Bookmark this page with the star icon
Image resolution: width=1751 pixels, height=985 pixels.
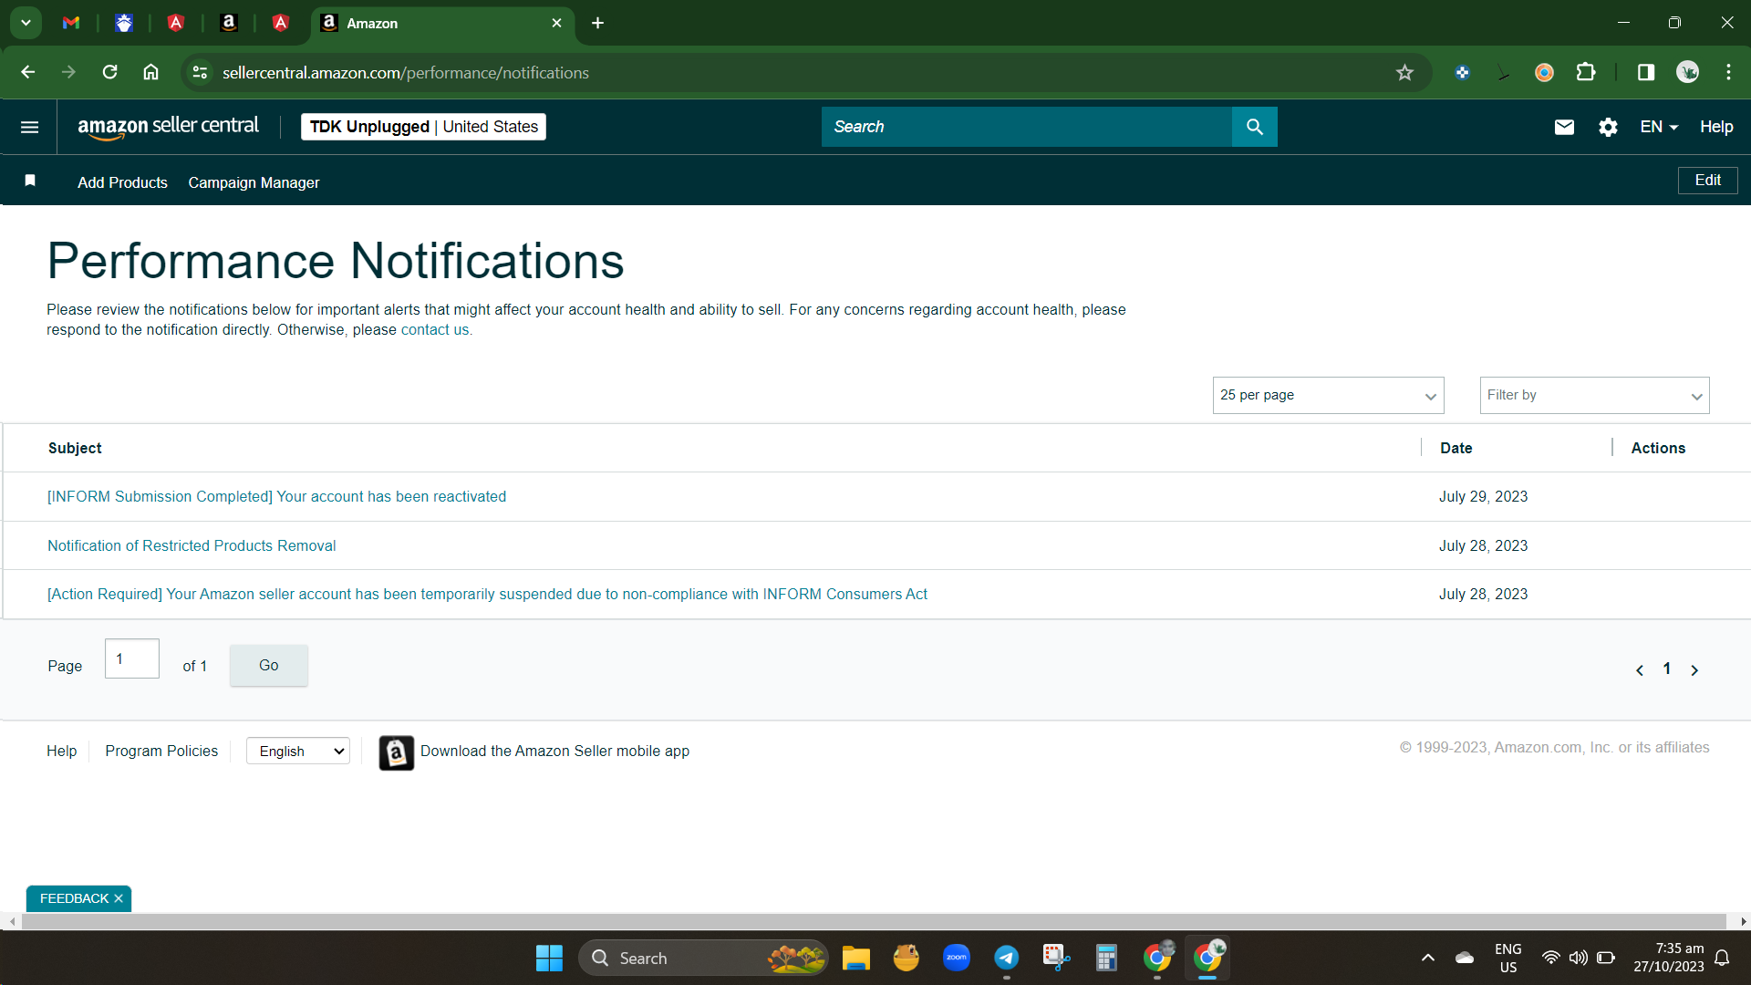pyautogui.click(x=1404, y=72)
